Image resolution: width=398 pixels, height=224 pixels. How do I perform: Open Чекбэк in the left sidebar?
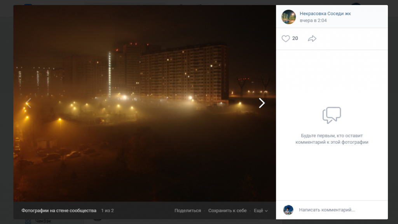coord(43,221)
